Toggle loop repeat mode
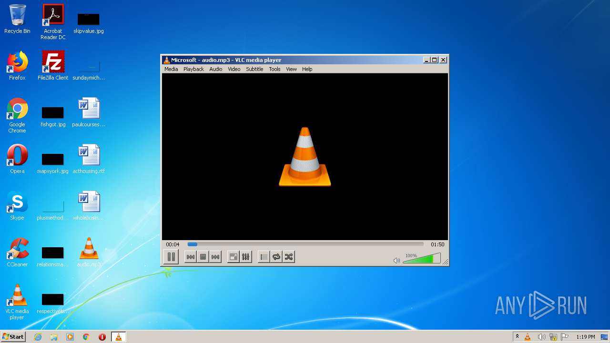This screenshot has height=343, width=610. pyautogui.click(x=276, y=257)
